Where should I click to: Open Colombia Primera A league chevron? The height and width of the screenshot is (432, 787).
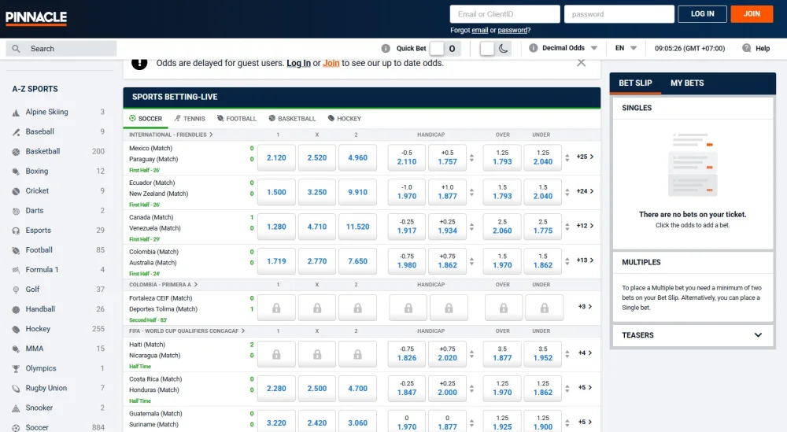tap(196, 285)
